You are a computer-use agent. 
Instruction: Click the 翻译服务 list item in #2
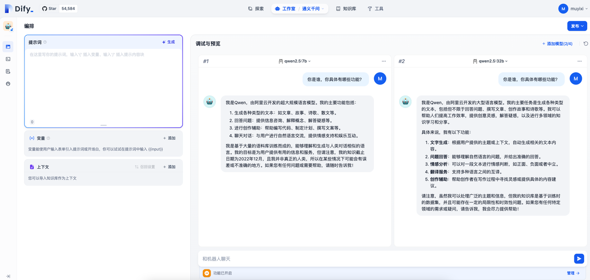(x=468, y=171)
